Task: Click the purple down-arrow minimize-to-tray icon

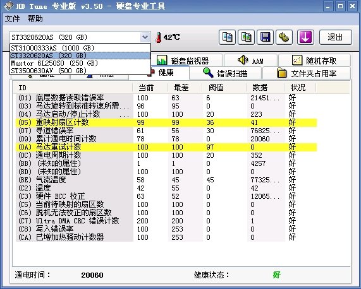Action: tap(305, 37)
